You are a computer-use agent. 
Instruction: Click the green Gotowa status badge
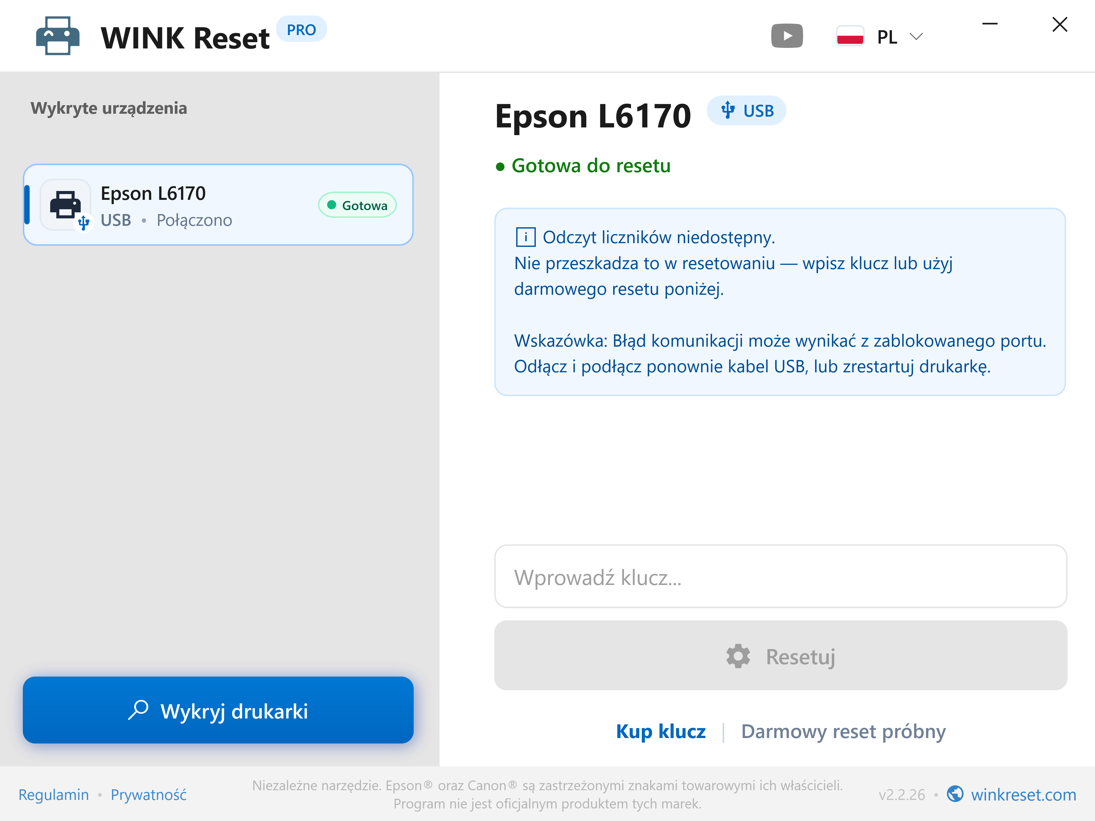coord(357,205)
